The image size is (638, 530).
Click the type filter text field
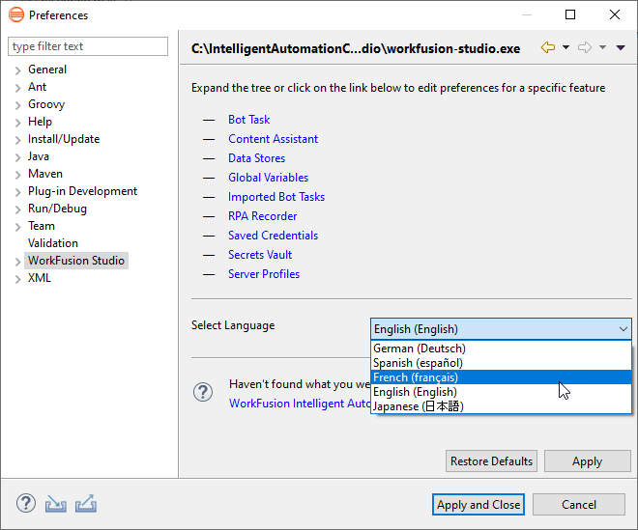tap(88, 46)
